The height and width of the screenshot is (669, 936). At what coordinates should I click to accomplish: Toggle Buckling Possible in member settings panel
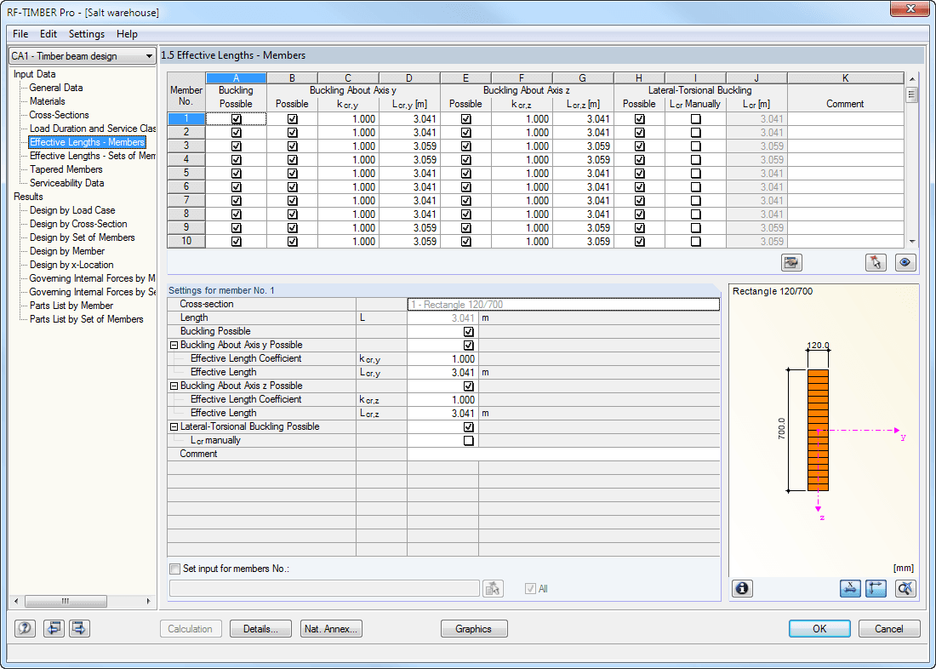469,331
